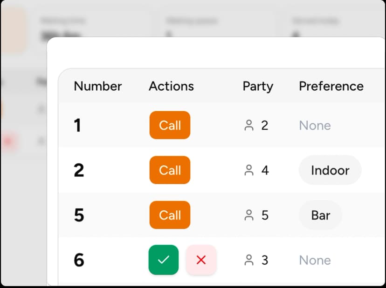Select the person icon in queue number 5's row
The height and width of the screenshot is (288, 386).
[x=249, y=215]
